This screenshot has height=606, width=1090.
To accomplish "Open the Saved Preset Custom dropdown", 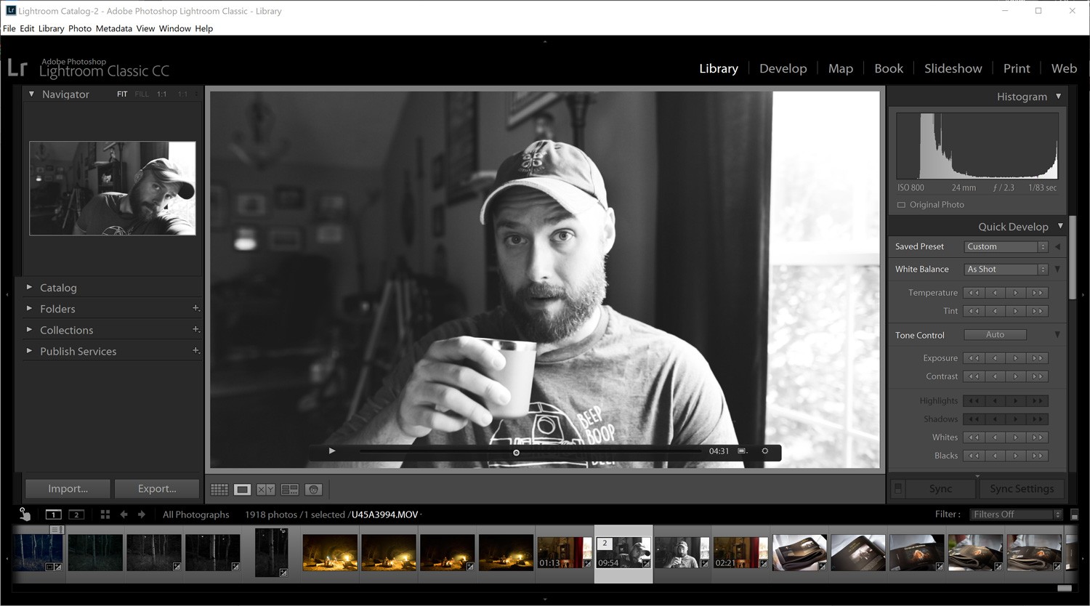I will point(1005,246).
